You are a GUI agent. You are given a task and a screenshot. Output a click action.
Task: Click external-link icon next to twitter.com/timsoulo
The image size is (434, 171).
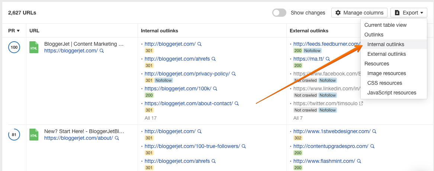(361, 103)
